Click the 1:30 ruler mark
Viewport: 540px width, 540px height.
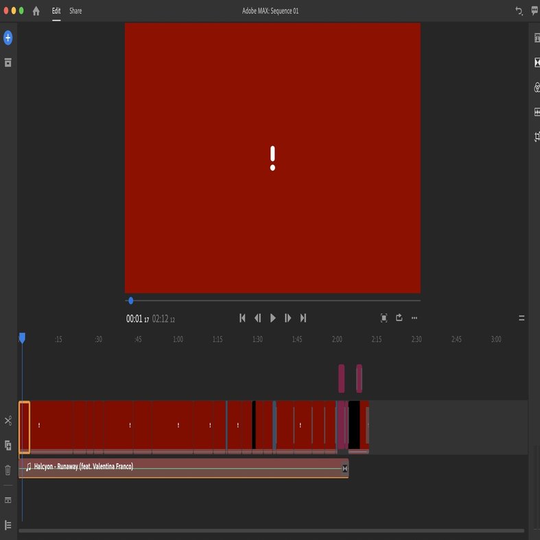click(x=257, y=340)
